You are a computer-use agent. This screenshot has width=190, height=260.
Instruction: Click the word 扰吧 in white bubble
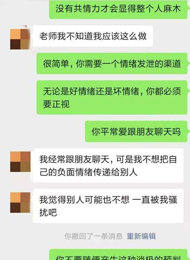[48, 212]
